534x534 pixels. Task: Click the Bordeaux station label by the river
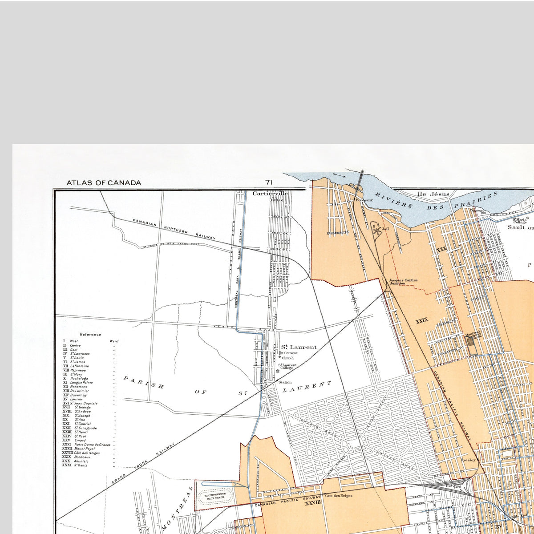coord(363,200)
